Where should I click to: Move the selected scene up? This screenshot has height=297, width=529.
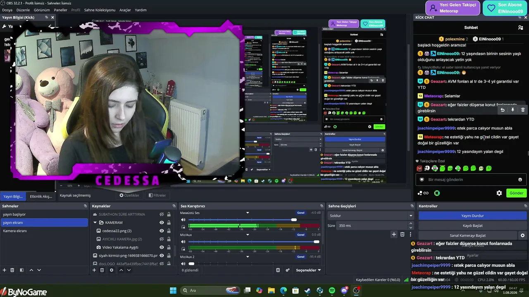point(31,270)
